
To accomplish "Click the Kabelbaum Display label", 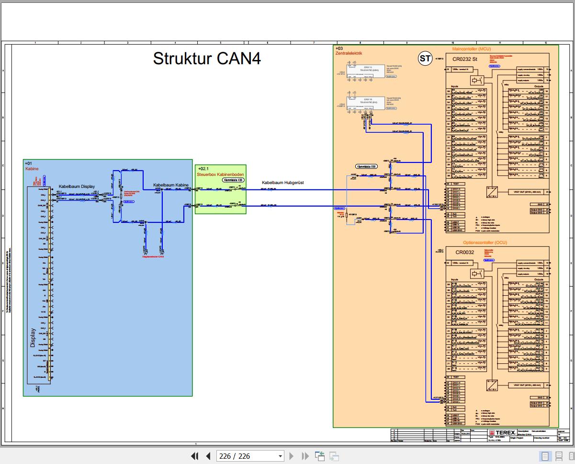I will (x=77, y=186).
